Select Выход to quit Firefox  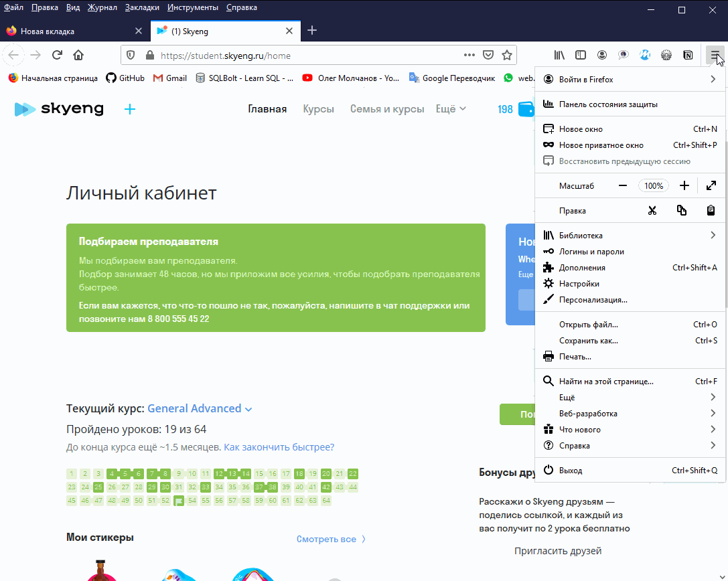pos(630,471)
